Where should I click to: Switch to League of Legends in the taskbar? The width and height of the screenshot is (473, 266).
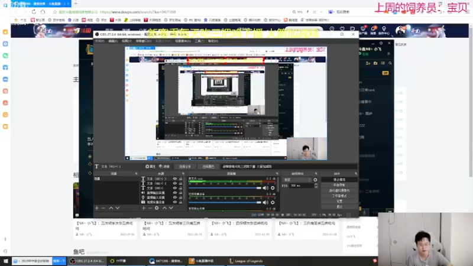pyautogui.click(x=246, y=261)
